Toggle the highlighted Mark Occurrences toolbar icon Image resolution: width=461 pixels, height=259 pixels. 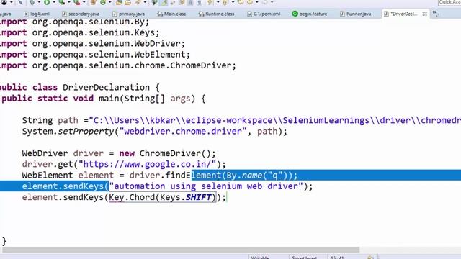tap(165, 2)
